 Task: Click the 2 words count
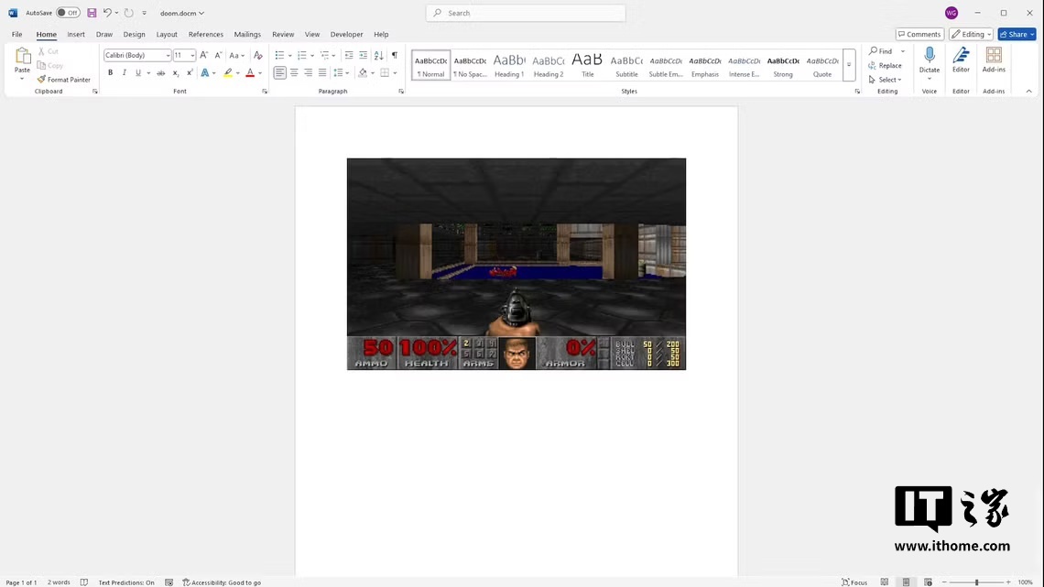[x=59, y=582]
